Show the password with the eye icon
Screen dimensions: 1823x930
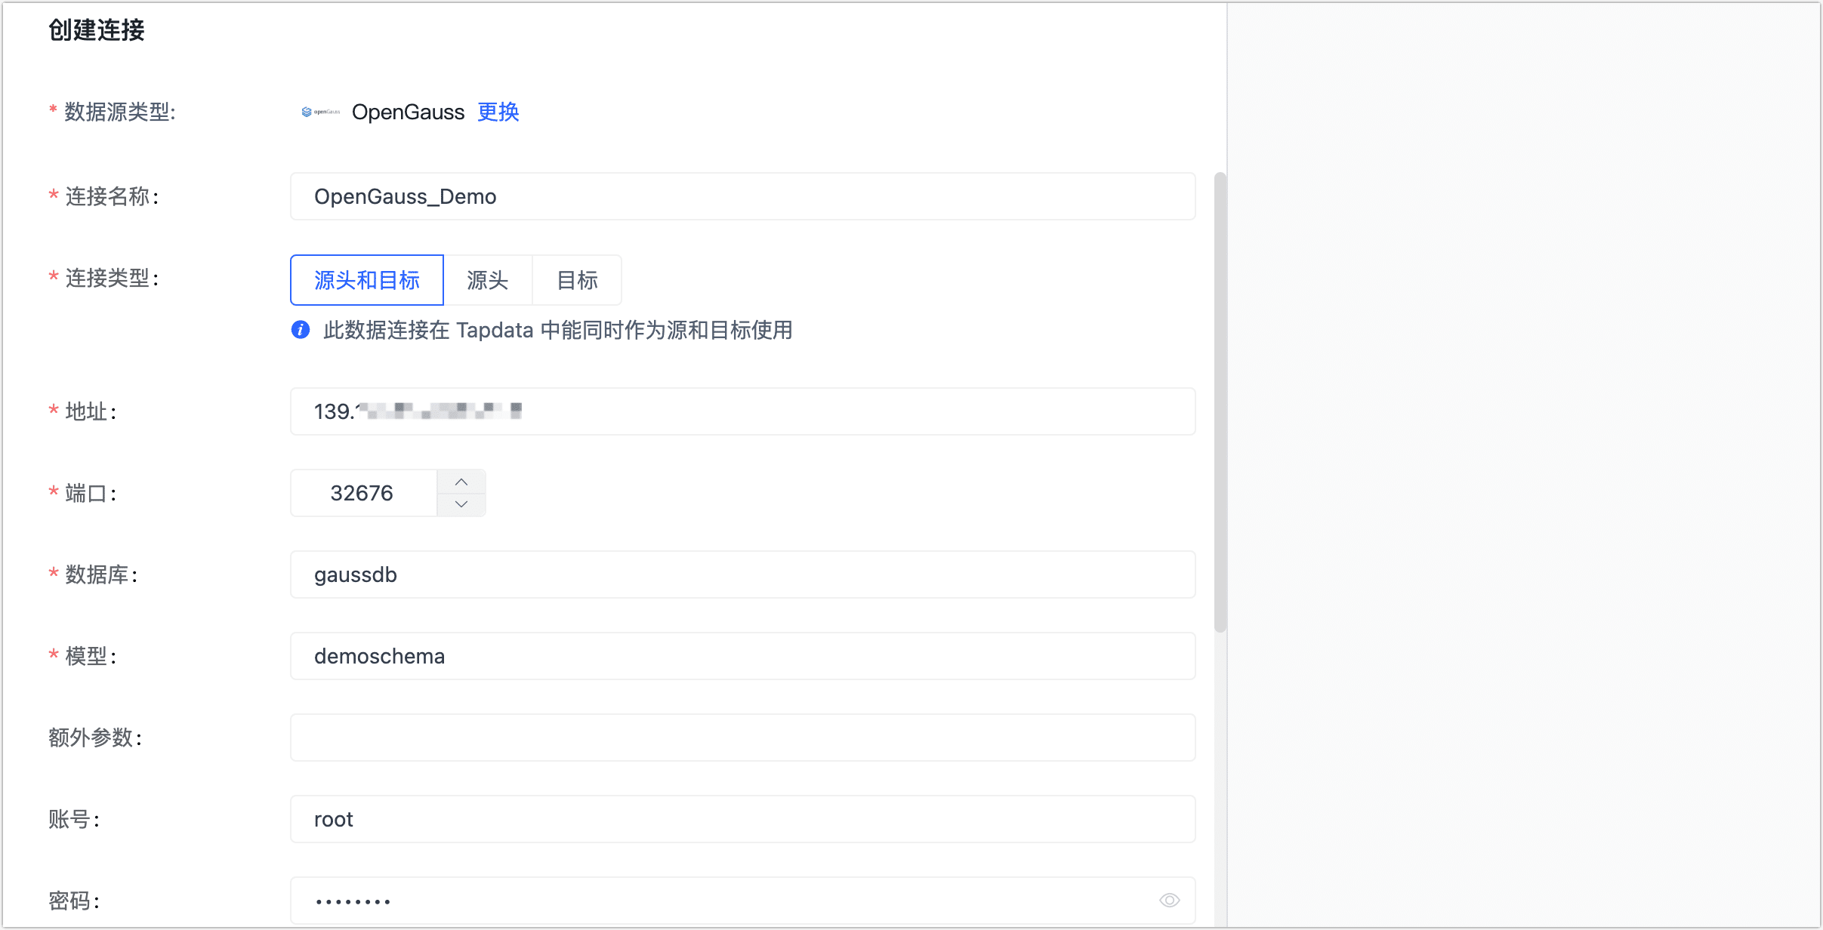[1169, 900]
